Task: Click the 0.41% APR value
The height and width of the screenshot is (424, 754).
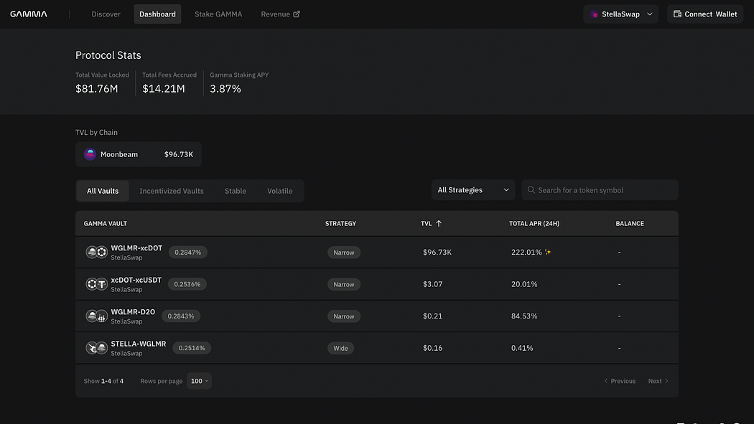Action: (522, 348)
